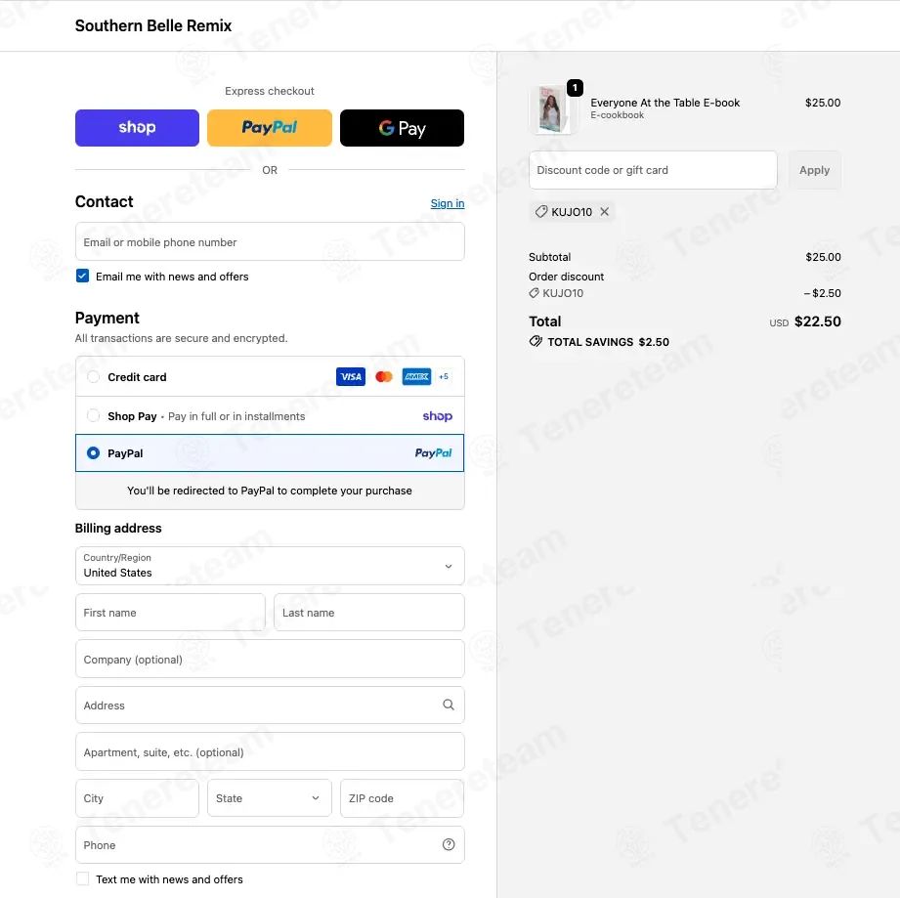Click the Address field search magnifier icon
The height and width of the screenshot is (898, 900).
point(449,705)
